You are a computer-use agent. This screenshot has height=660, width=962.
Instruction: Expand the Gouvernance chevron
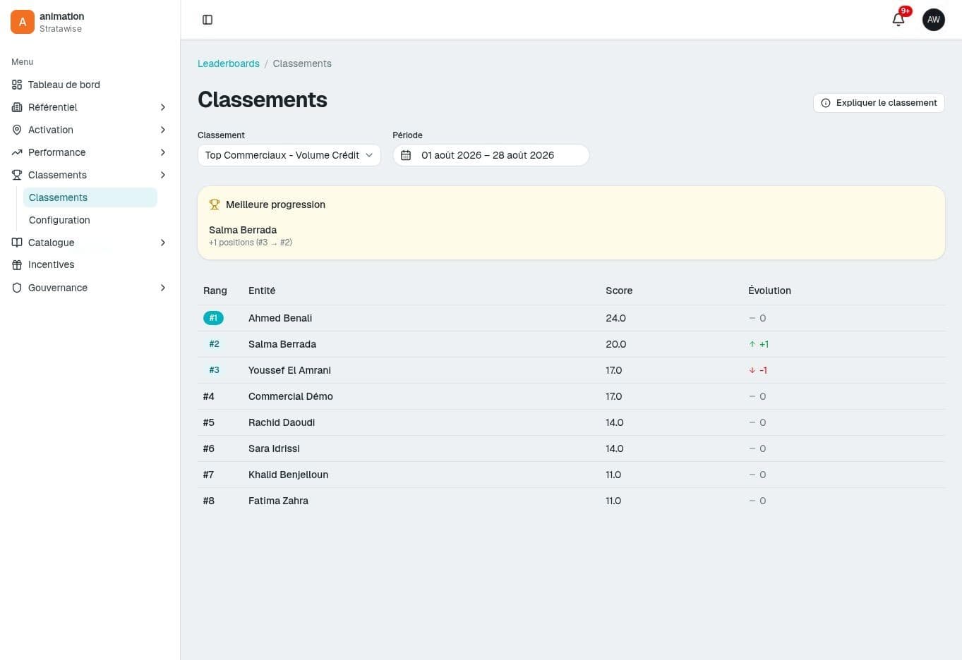tap(163, 288)
